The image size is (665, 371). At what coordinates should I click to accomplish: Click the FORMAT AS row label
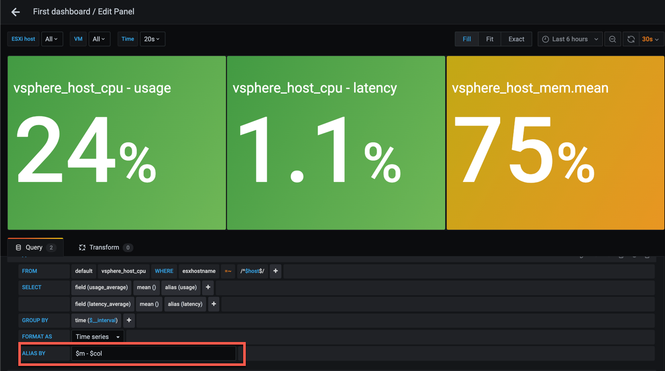pos(44,337)
